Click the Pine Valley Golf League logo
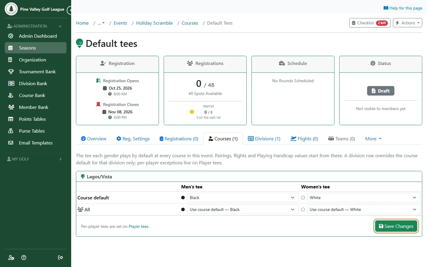Screen dimensions: 427x267 pos(11,9)
